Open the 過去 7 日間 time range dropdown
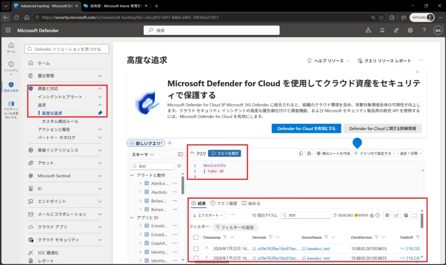 pyautogui.click(x=411, y=153)
